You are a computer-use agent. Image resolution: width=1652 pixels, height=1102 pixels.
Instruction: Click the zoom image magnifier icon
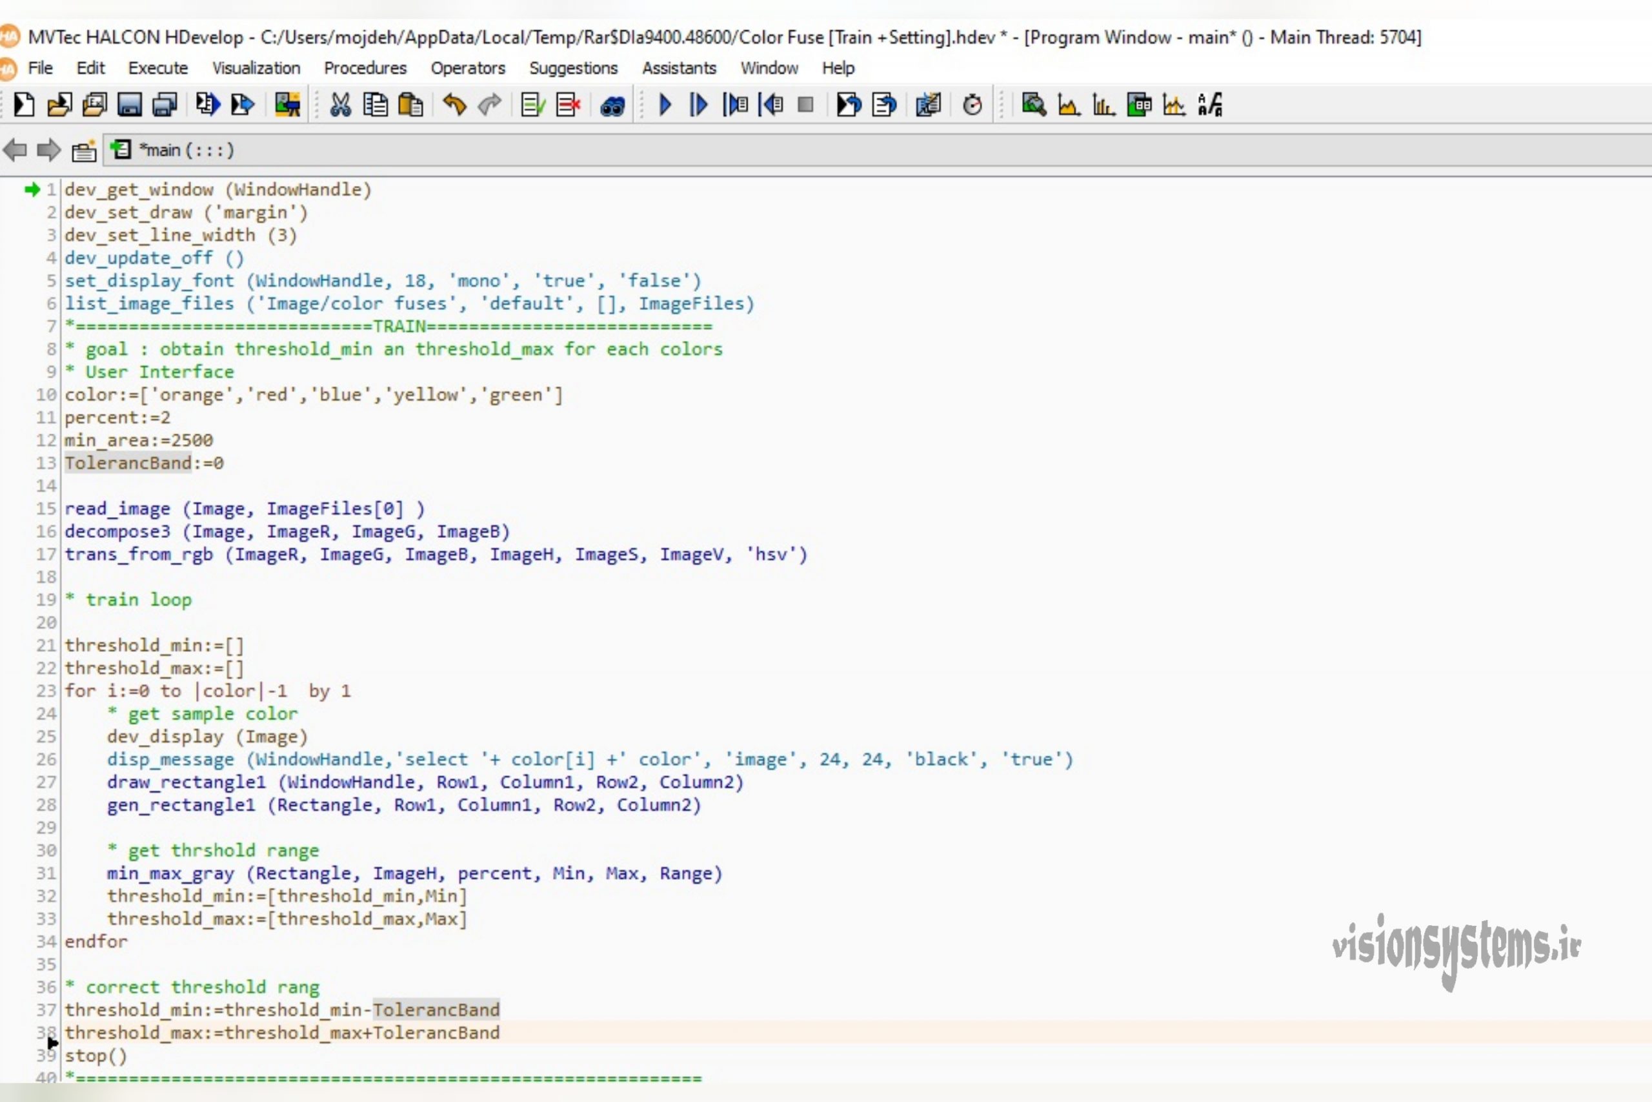click(x=1033, y=105)
